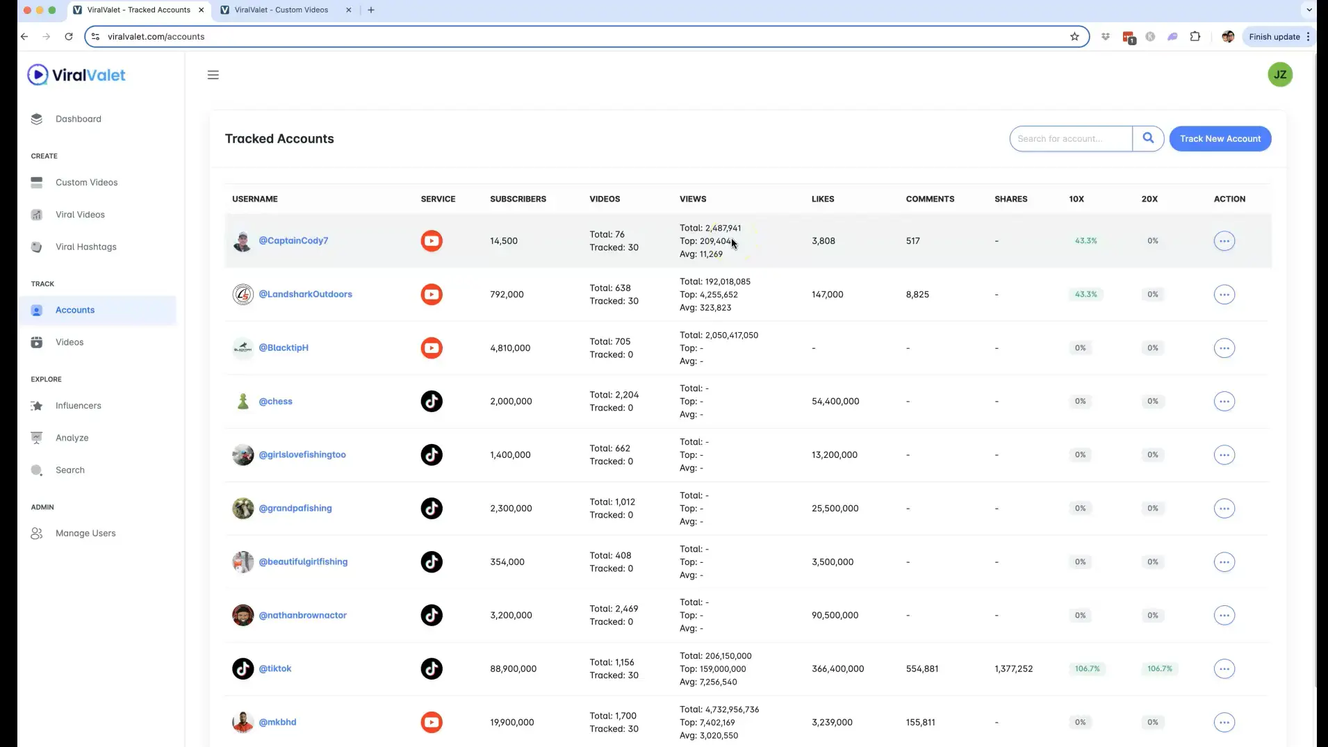Viewport: 1328px width, 747px height.
Task: Switch to Custom Videos browser tab
Action: [x=281, y=10]
